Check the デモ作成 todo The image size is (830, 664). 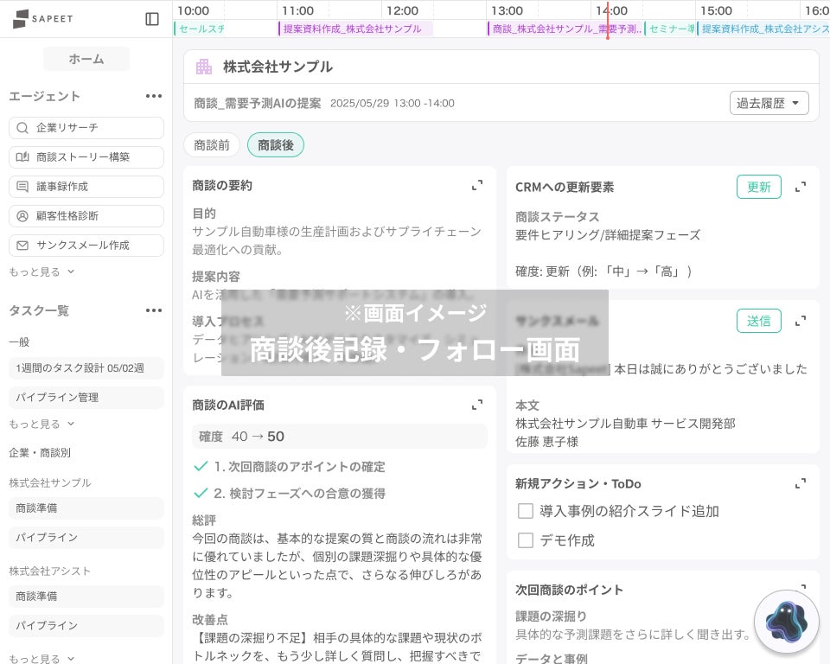click(525, 540)
